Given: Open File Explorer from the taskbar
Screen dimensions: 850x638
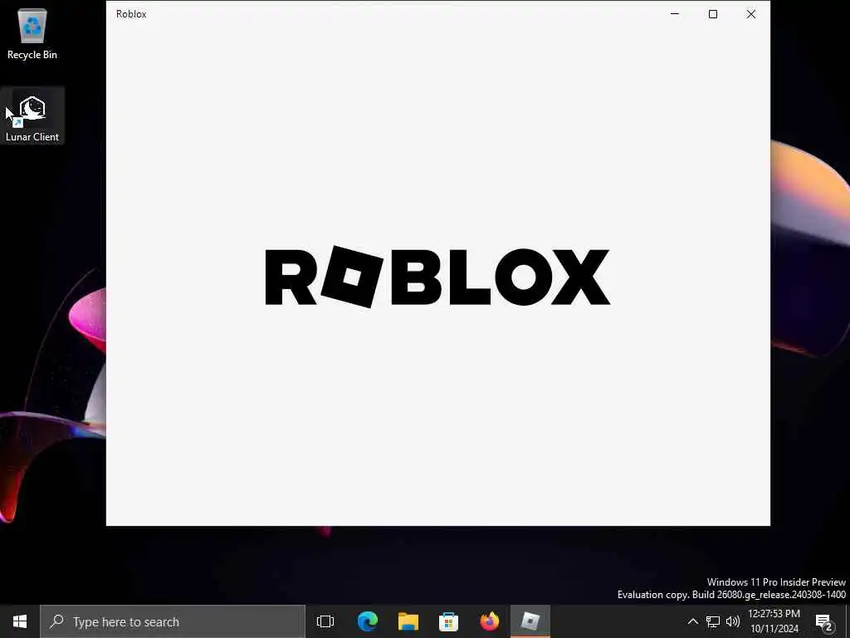Looking at the screenshot, I should 408,621.
